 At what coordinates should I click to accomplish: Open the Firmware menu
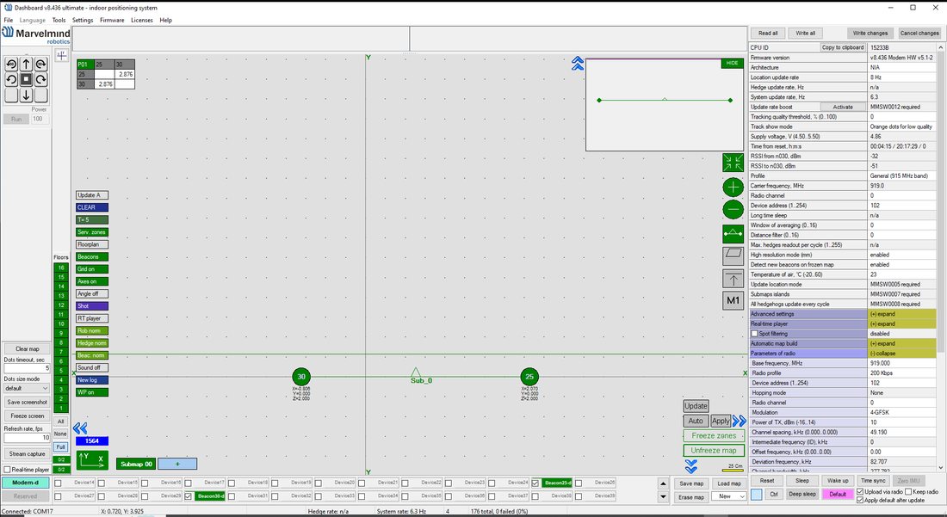pyautogui.click(x=112, y=20)
